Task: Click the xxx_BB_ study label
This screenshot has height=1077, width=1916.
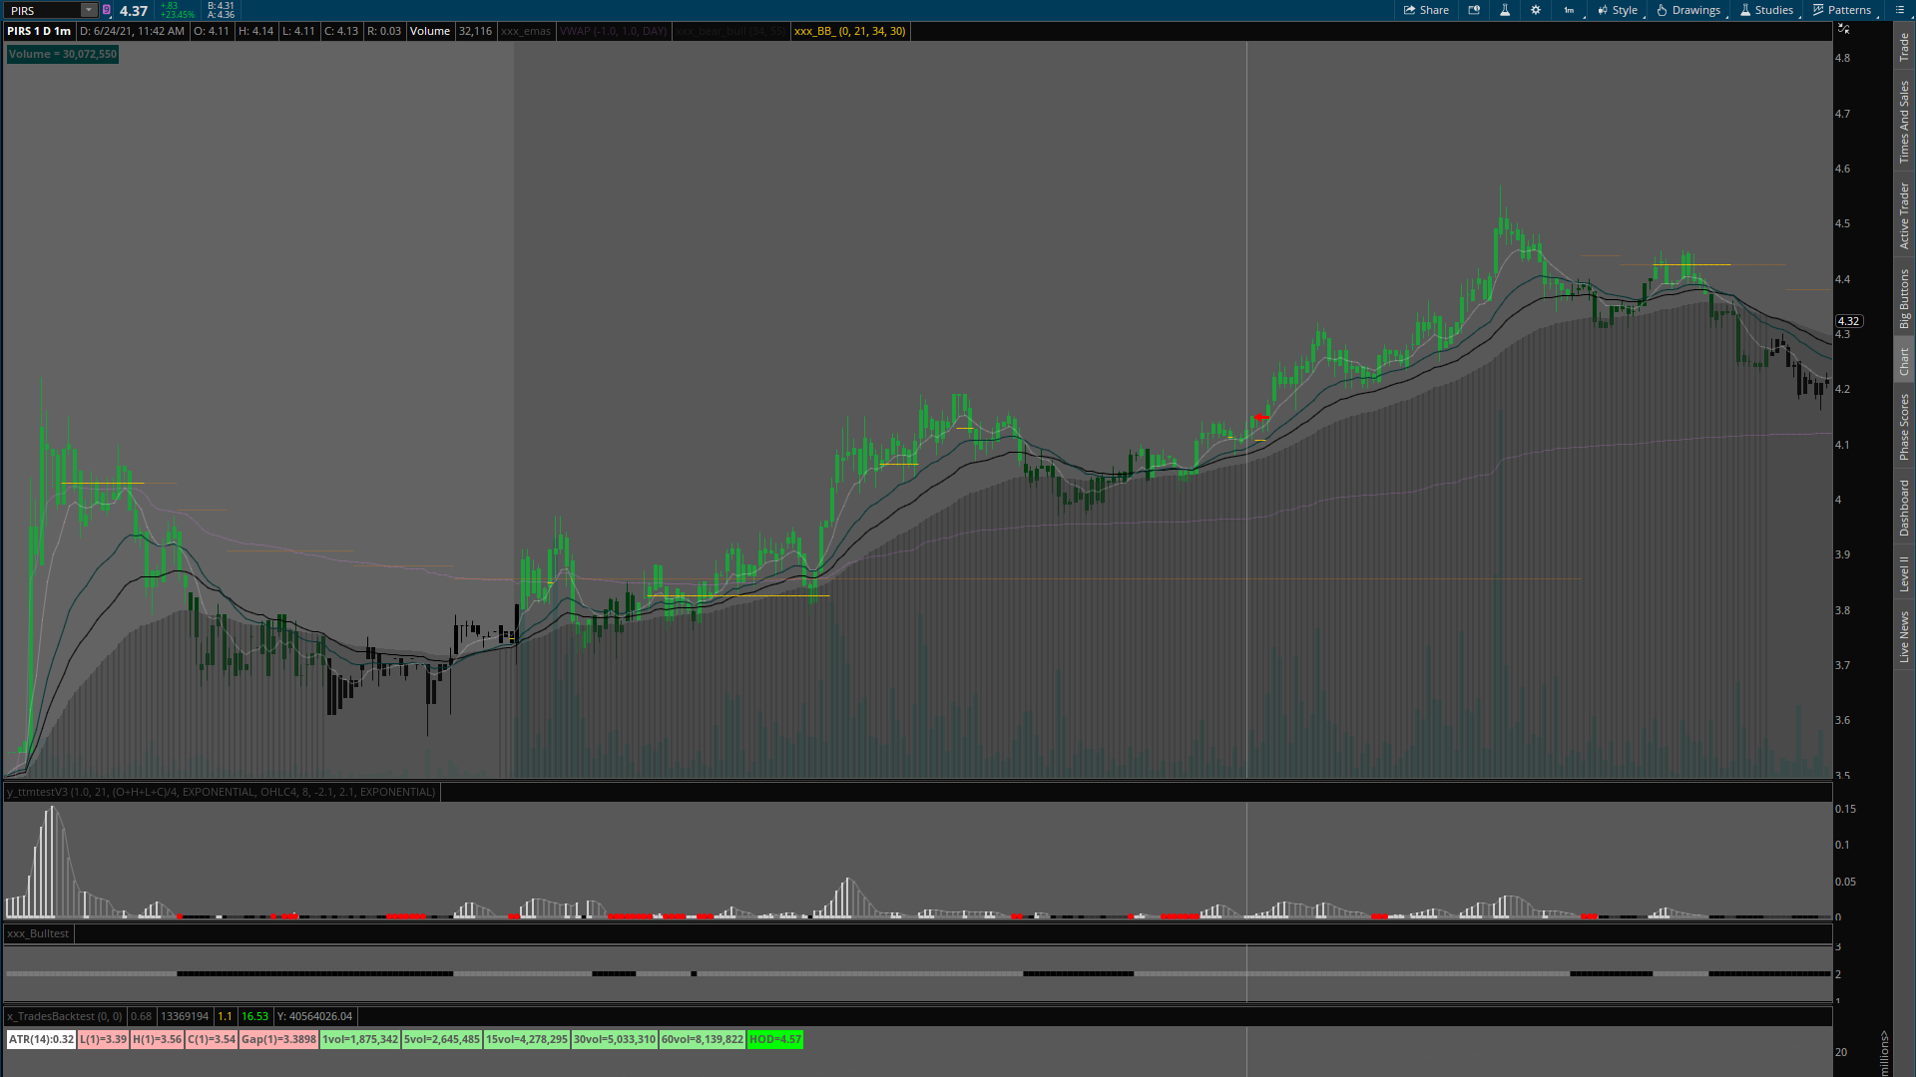Action: pos(849,31)
